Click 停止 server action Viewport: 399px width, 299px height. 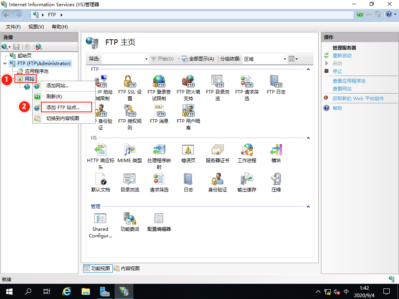click(337, 71)
